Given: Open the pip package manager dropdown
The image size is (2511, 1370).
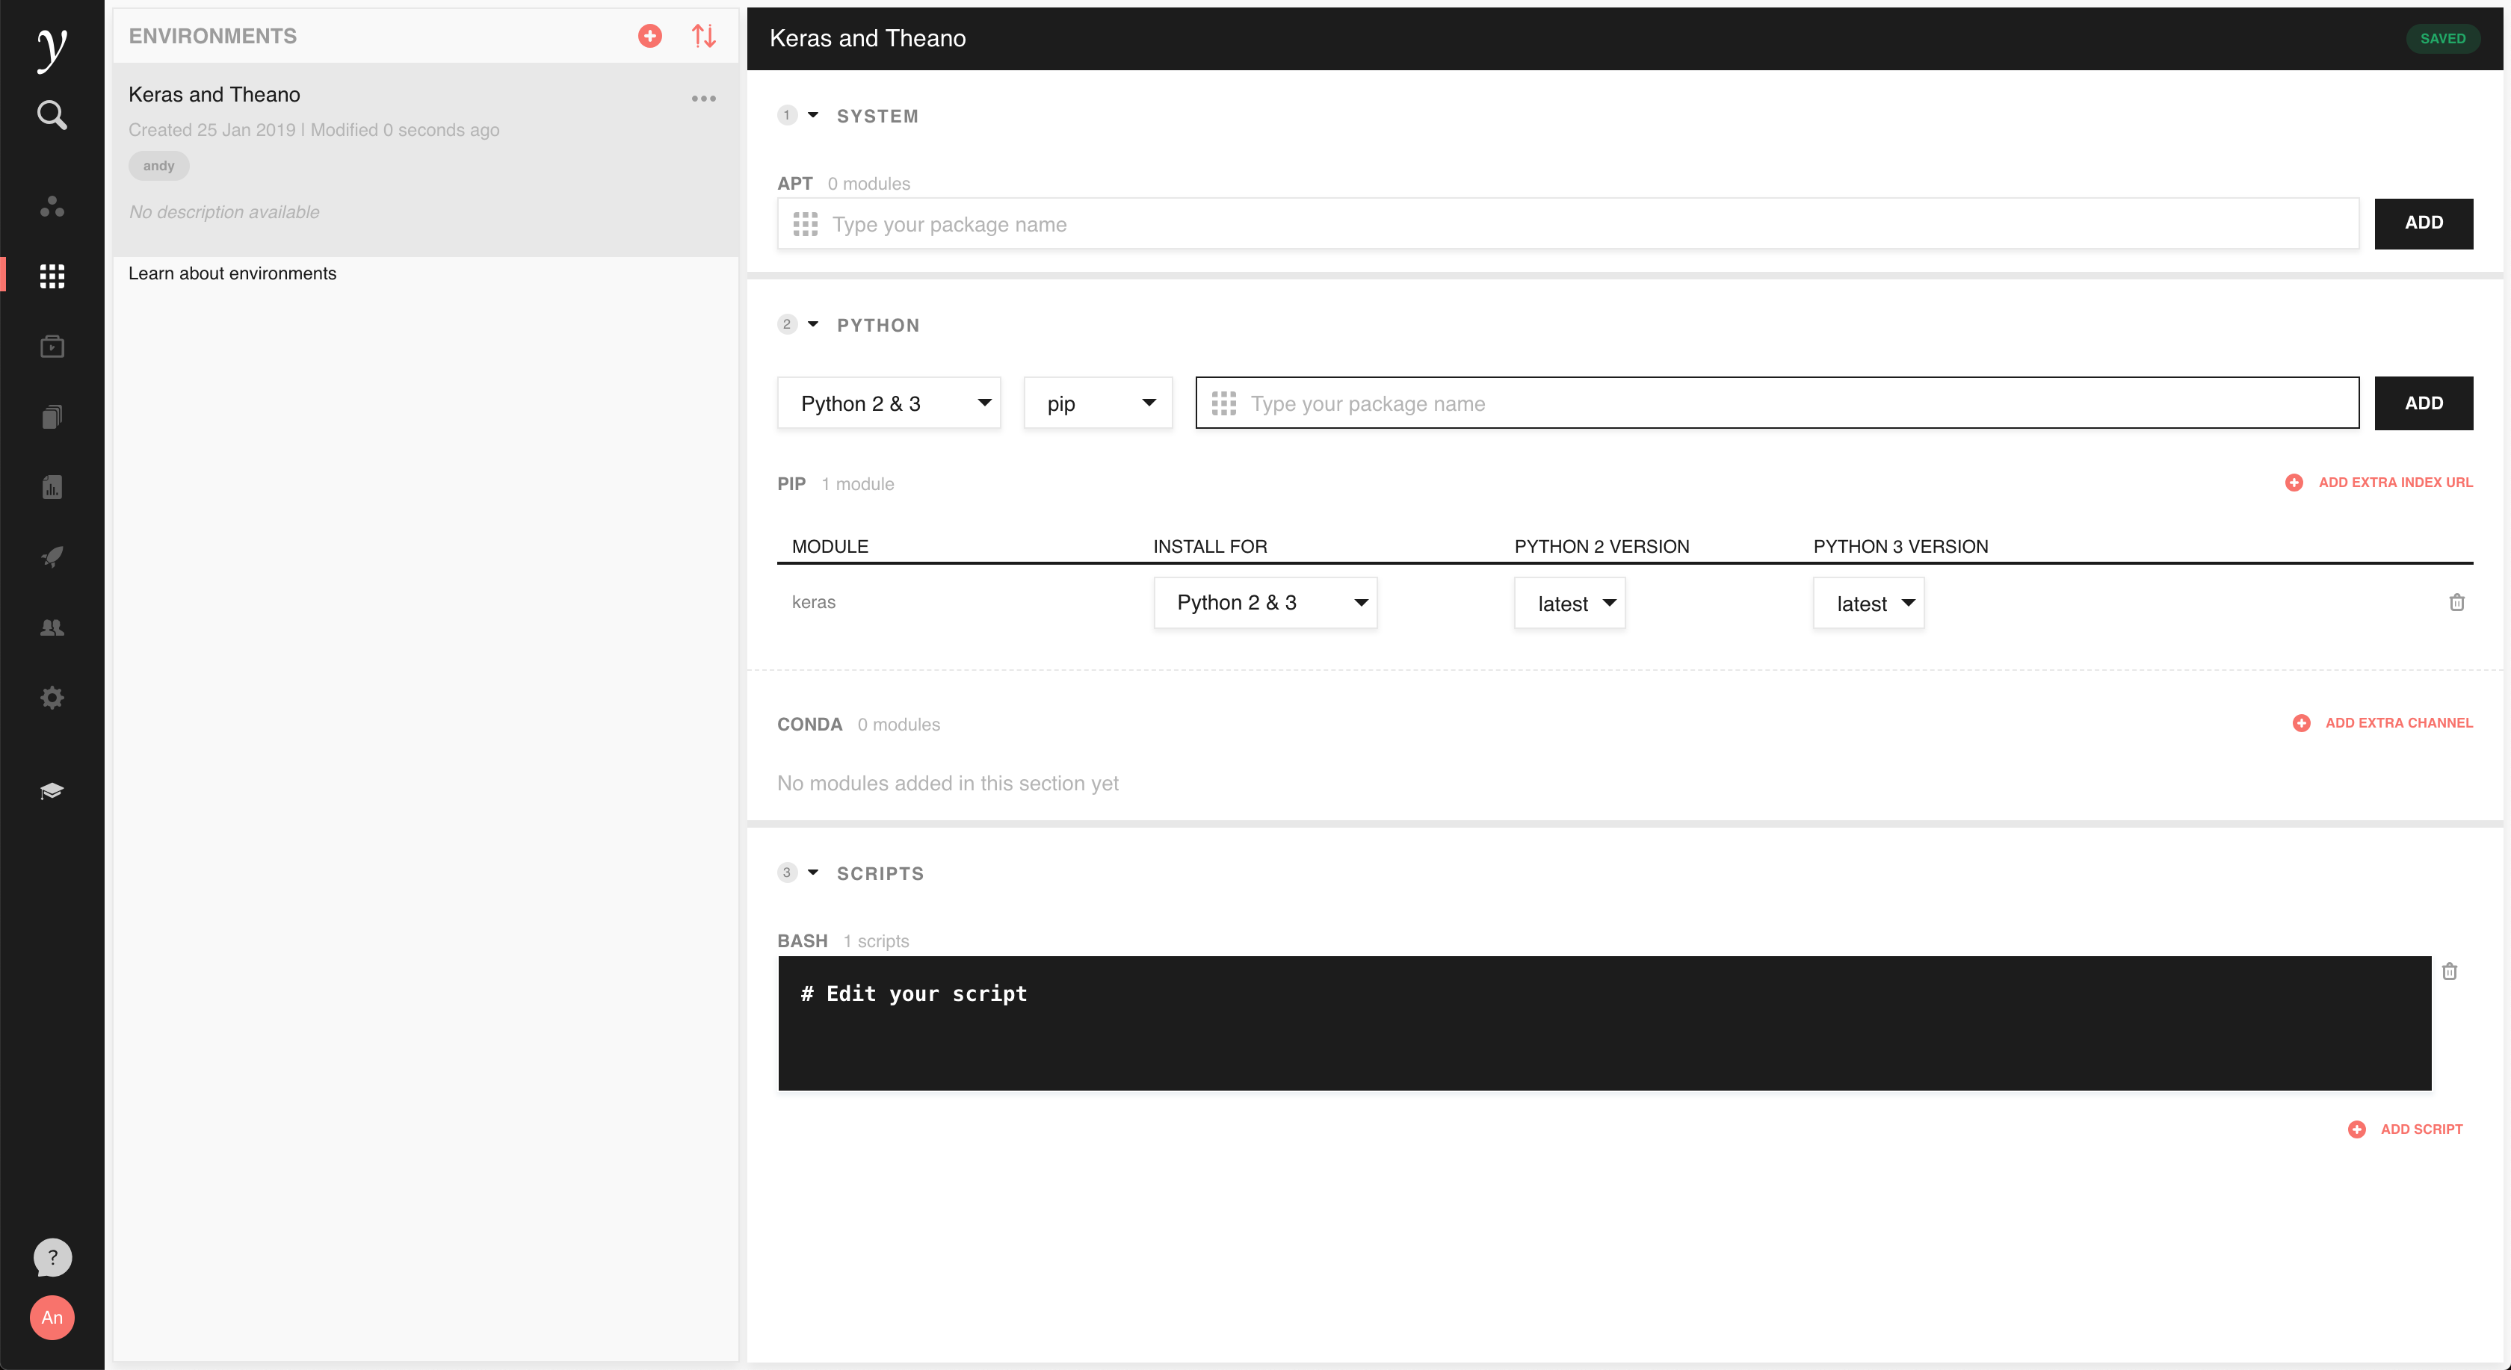Looking at the screenshot, I should 1098,403.
